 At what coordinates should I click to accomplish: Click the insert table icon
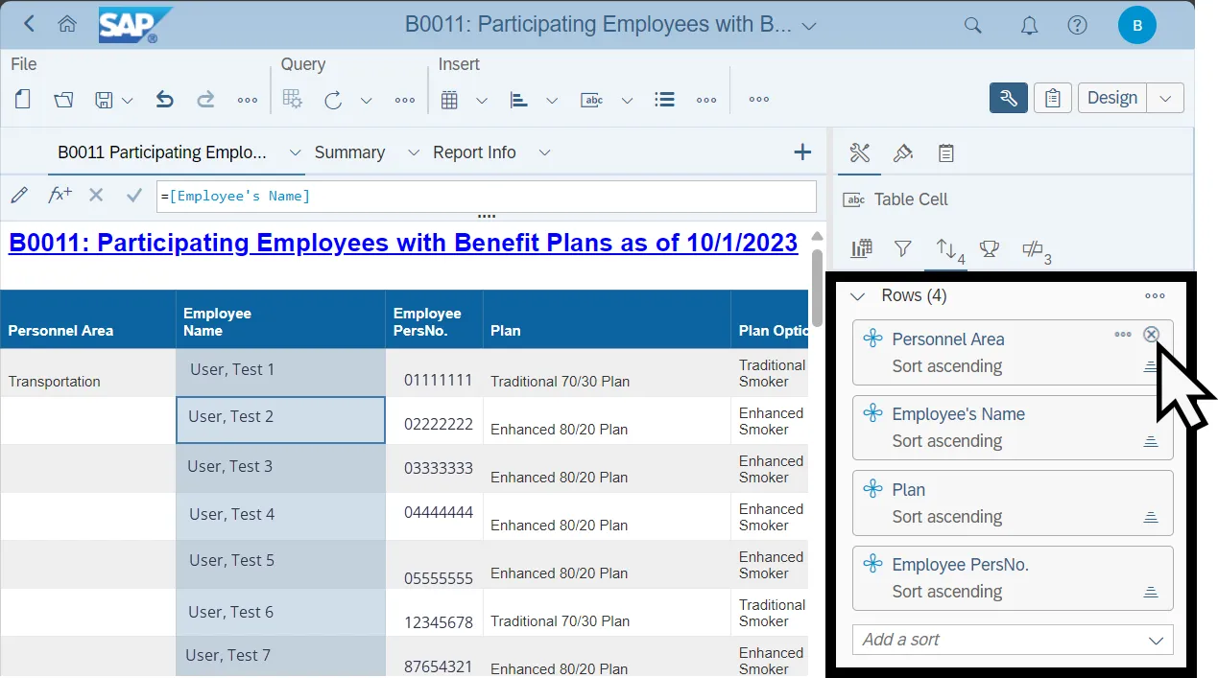[x=448, y=100]
